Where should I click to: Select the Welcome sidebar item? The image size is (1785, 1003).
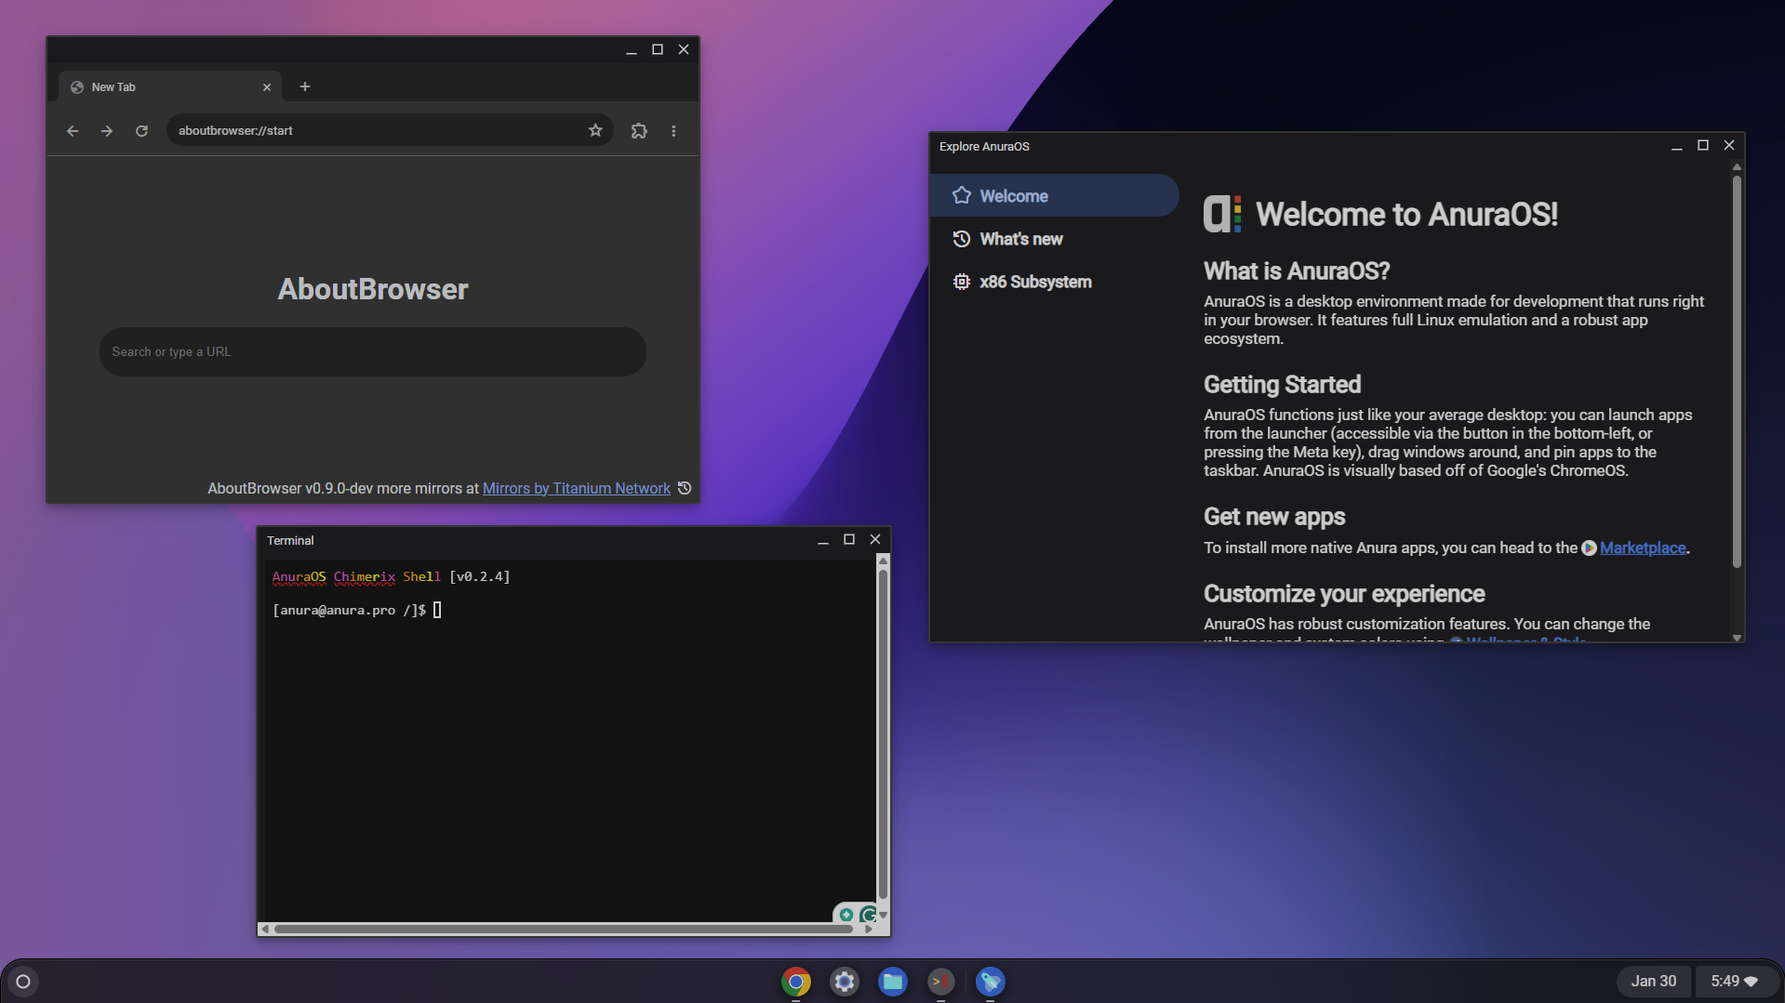click(1013, 196)
